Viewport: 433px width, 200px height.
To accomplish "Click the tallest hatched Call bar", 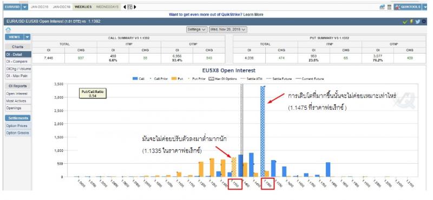I will [263, 131].
